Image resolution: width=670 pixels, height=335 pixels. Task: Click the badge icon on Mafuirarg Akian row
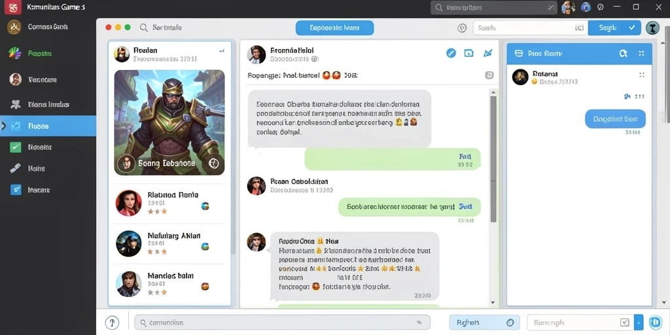205,246
